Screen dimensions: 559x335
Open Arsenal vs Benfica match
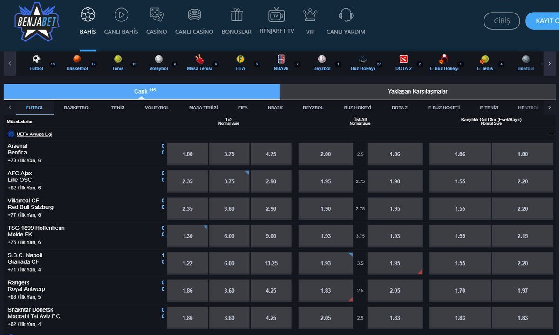point(17,149)
